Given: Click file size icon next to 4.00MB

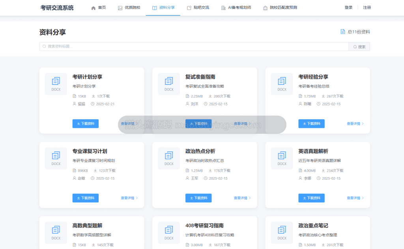Looking at the screenshot, I should click(x=300, y=170).
